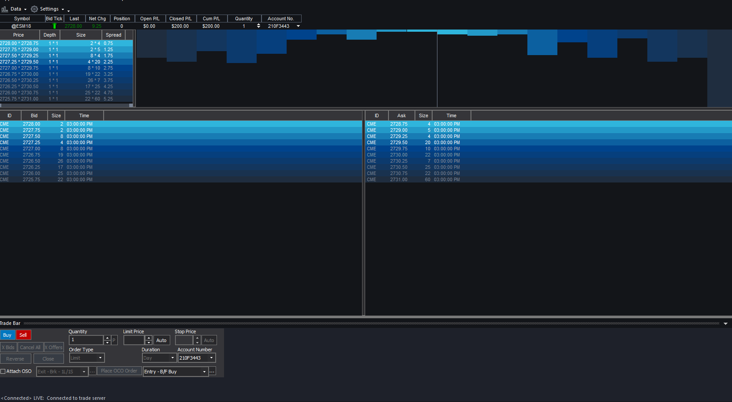This screenshot has height=402, width=732.
Task: Click the Stop Price input field
Action: coord(184,340)
